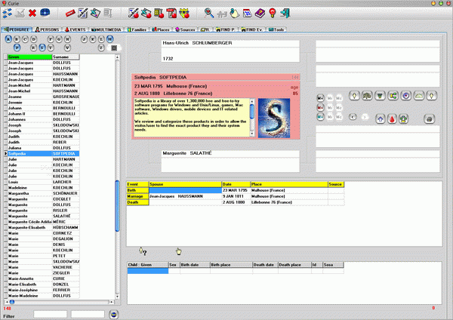This screenshot has width=453, height=320.
Task: Switch to the EVENTS tab
Action: 75,29
